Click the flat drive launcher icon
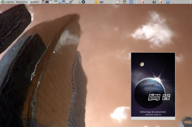This screenshot has width=192, height=127. (67, 2)
